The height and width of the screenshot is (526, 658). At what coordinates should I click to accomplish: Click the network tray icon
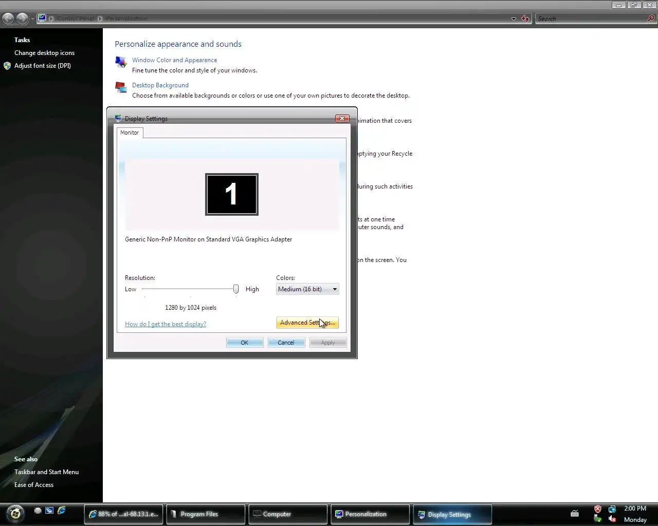[x=612, y=509]
